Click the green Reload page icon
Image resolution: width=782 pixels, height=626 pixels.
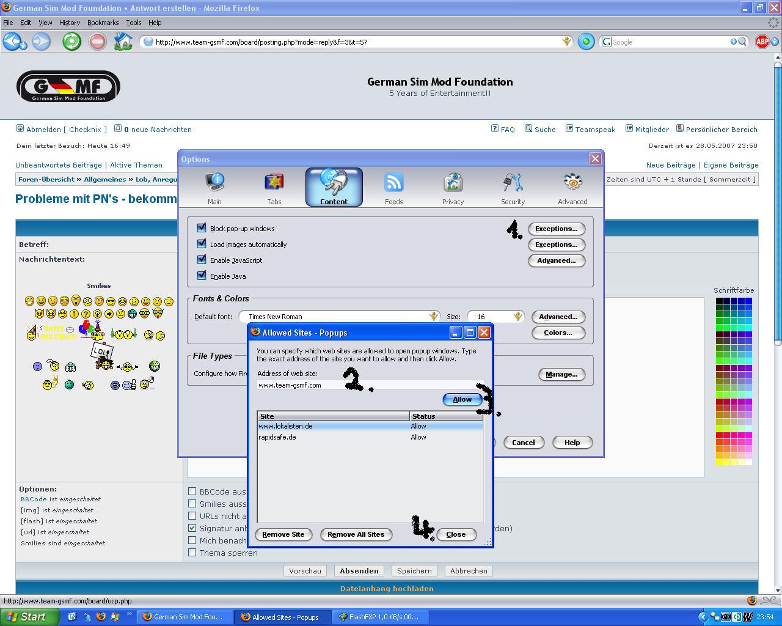coord(72,42)
